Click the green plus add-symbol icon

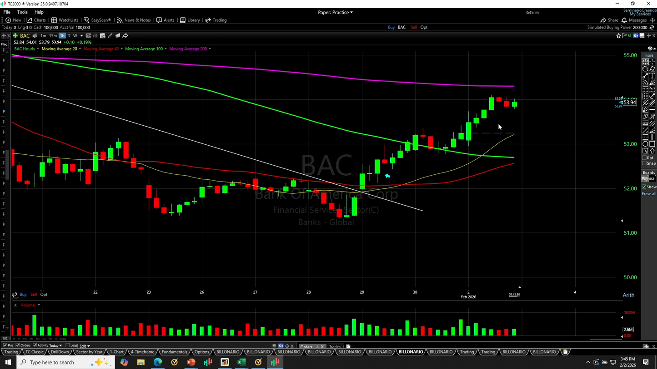point(15,36)
